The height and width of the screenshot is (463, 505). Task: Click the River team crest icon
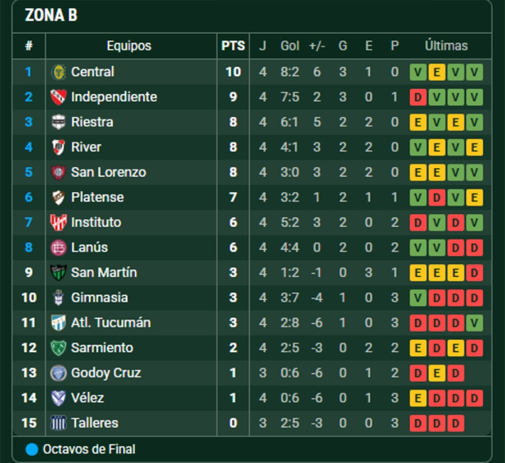pyautogui.click(x=58, y=147)
